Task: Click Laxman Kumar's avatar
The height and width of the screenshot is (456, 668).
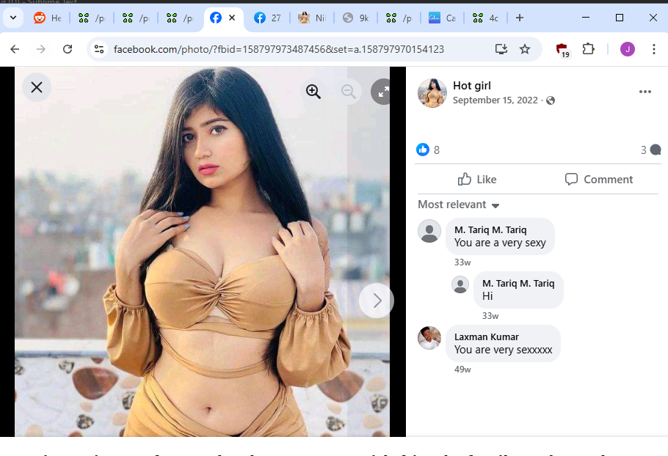Action: point(429,338)
